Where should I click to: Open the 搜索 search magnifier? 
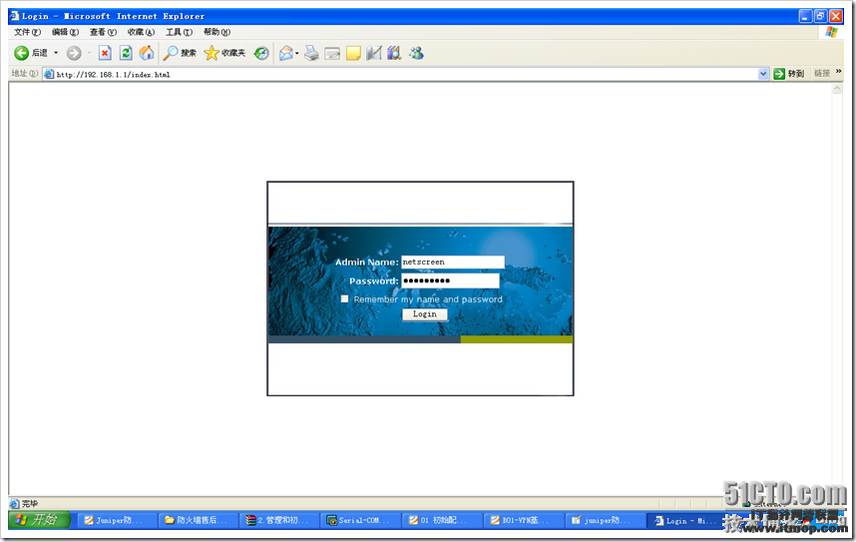click(x=180, y=53)
